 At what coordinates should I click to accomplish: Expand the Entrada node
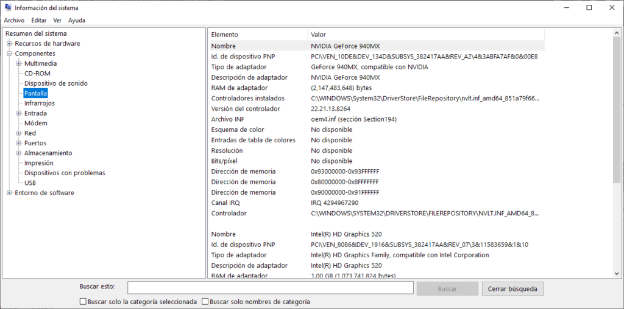tap(19, 113)
